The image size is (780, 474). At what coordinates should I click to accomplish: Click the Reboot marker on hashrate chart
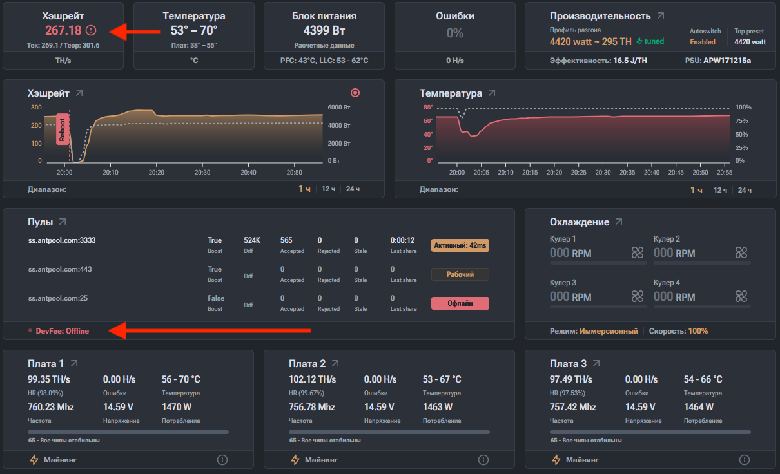(x=63, y=129)
